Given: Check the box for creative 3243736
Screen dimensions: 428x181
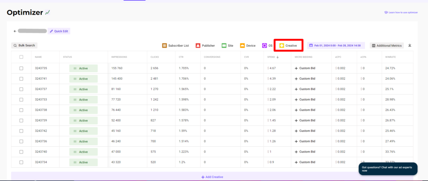Looking at the screenshot, I should pos(21,141).
